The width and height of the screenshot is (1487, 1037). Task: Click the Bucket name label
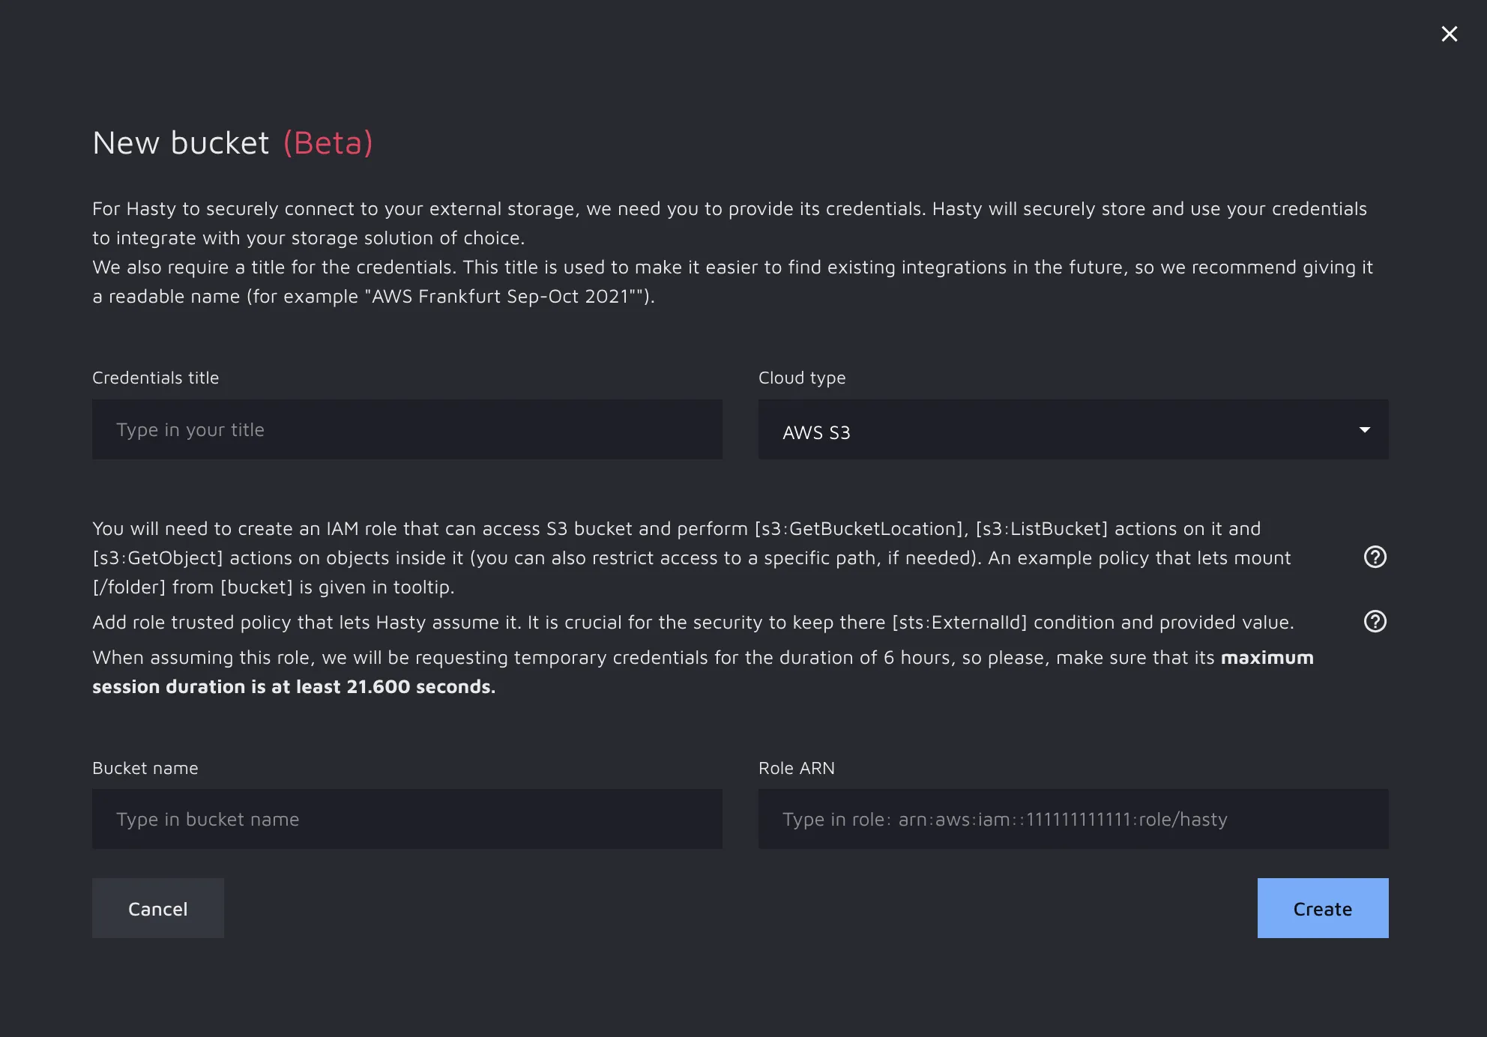145,768
